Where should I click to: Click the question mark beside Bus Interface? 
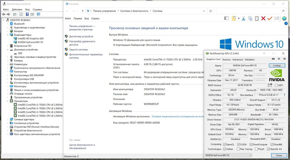click(284, 95)
